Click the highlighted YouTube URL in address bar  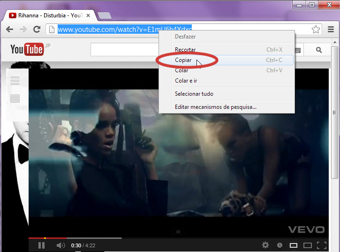pyautogui.click(x=125, y=29)
